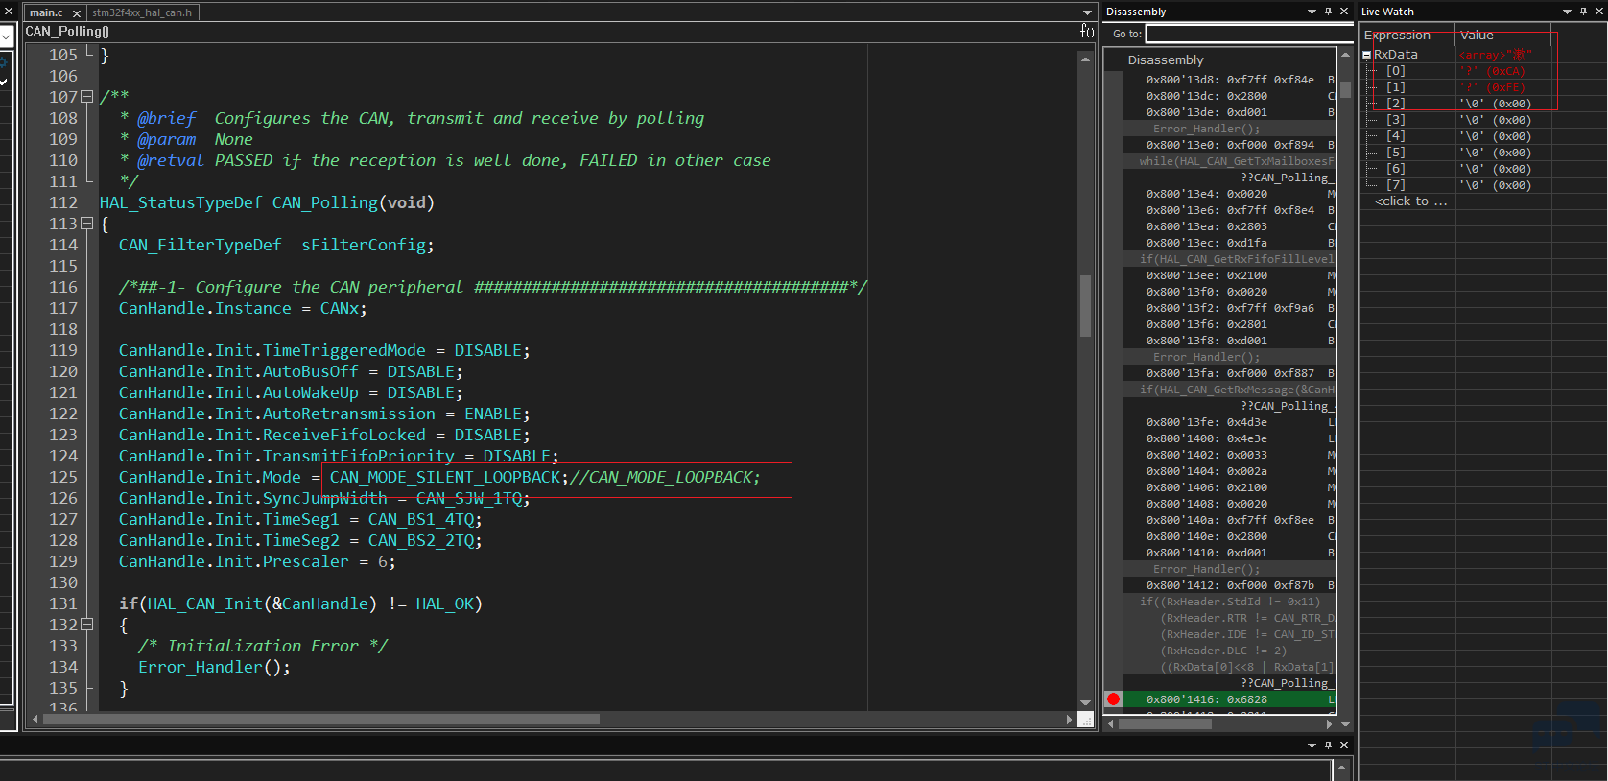Click the bottom panel scroll up arrow
This screenshot has height=781, width=1608.
(1342, 768)
